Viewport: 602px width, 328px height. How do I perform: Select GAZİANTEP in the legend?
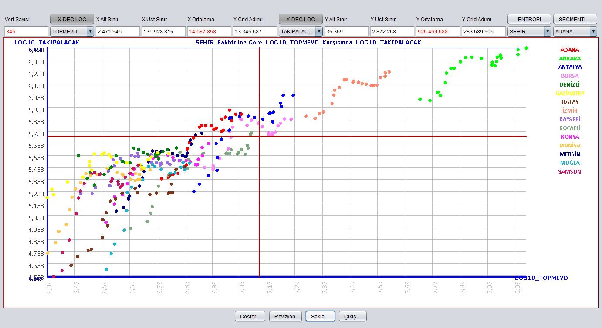point(570,93)
